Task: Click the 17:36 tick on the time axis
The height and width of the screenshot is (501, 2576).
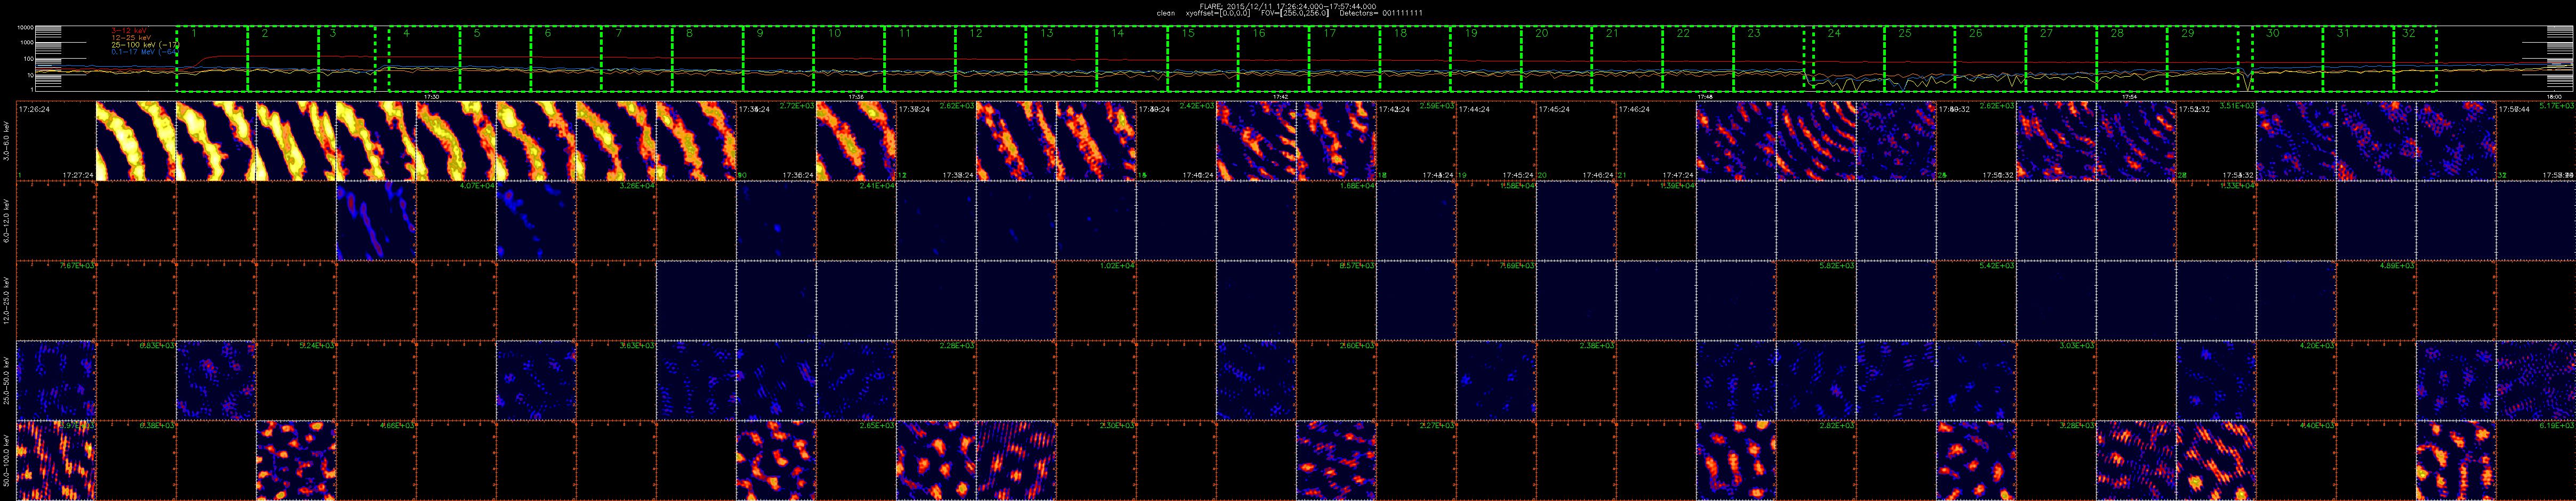Action: (857, 96)
